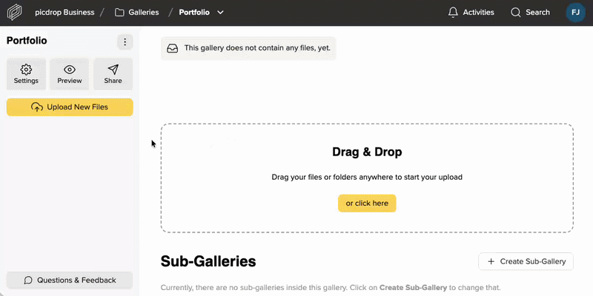Click the Portfolio sidebar title
This screenshot has width=593, height=296.
click(27, 41)
